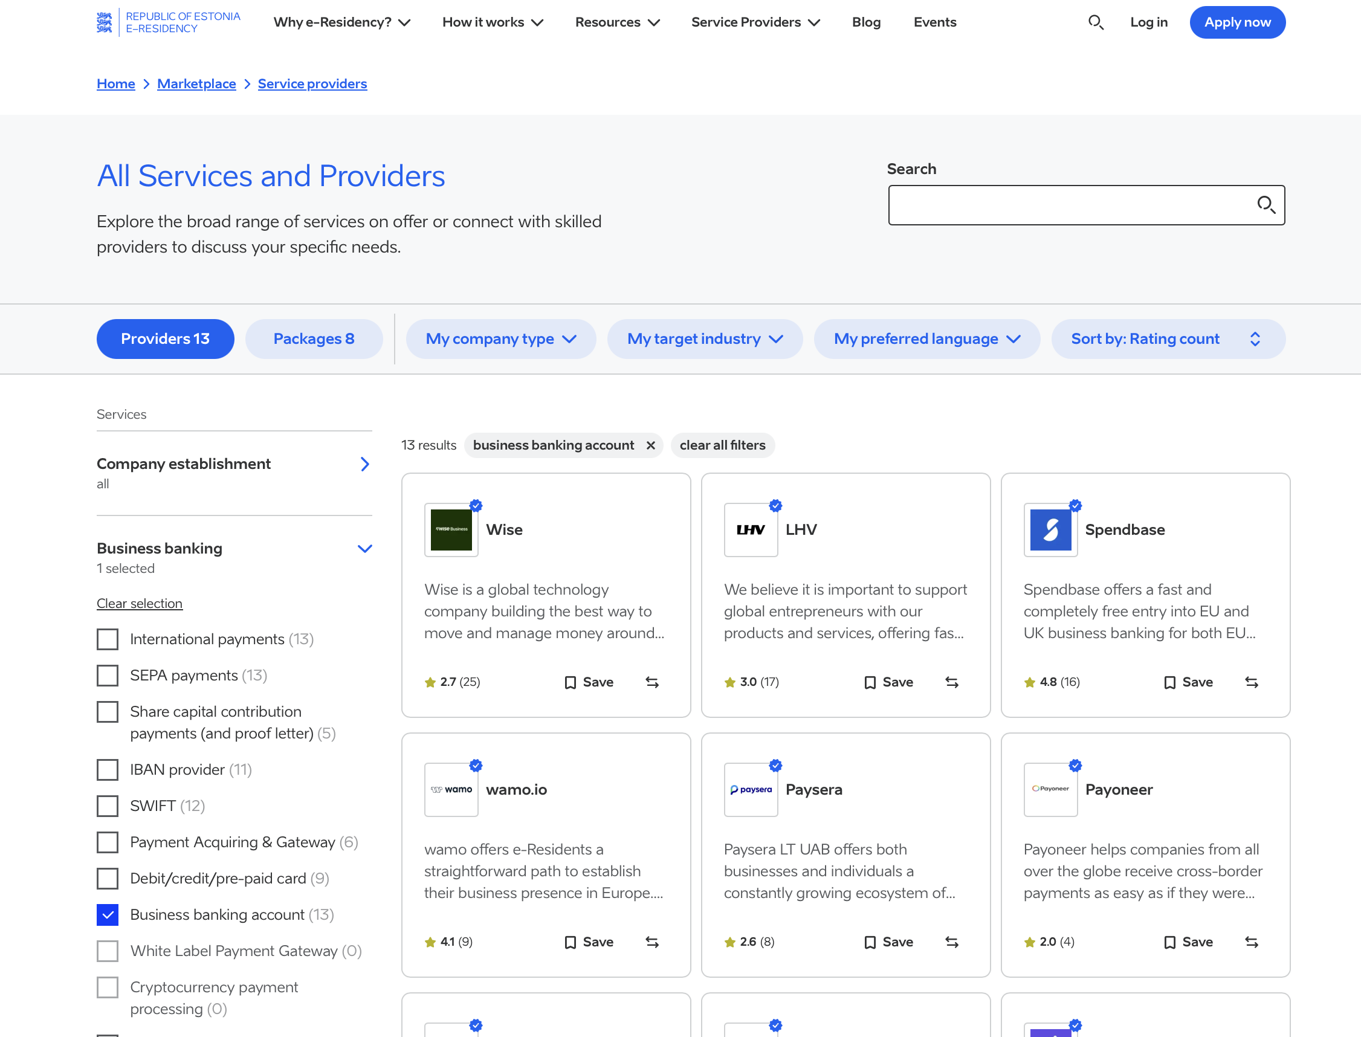
Task: Click clear all filters chip
Action: coord(722,445)
